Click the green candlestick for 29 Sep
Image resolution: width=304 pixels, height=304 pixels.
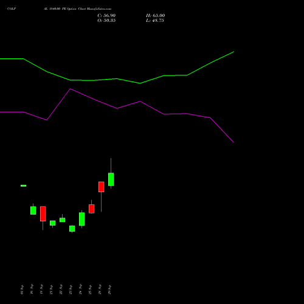[111, 179]
